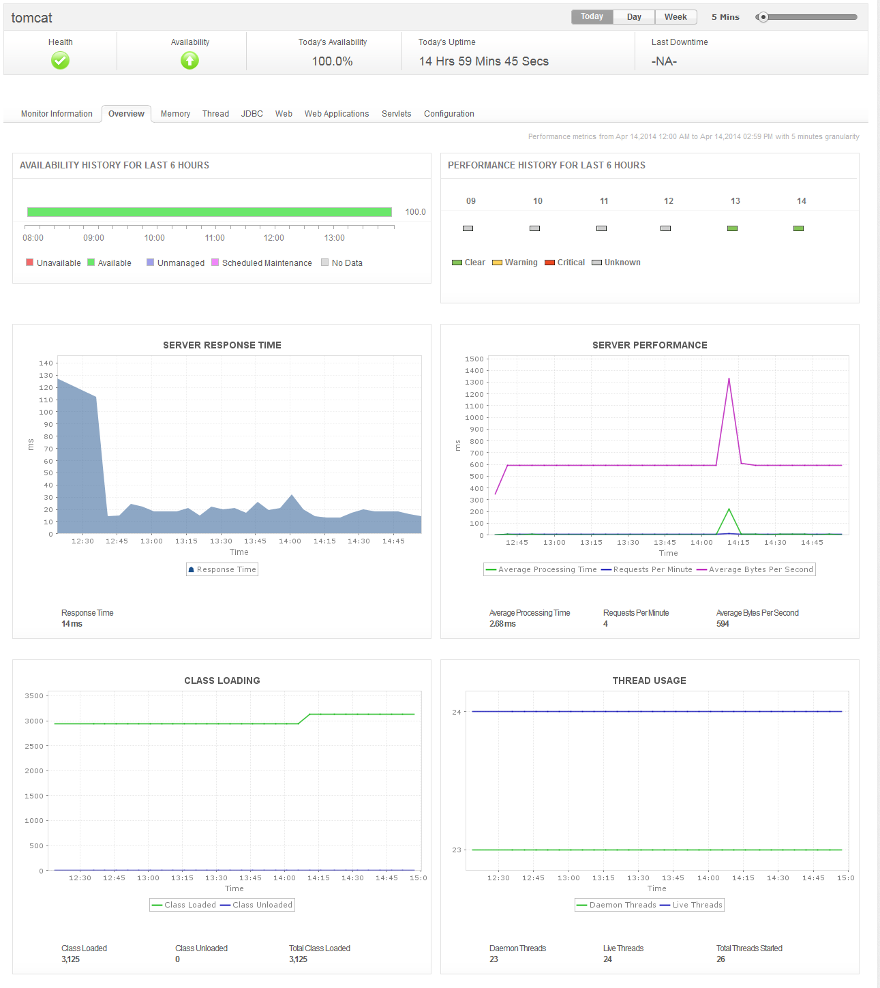
Task: Click the yellow Warning legend swatch
Action: tap(497, 263)
